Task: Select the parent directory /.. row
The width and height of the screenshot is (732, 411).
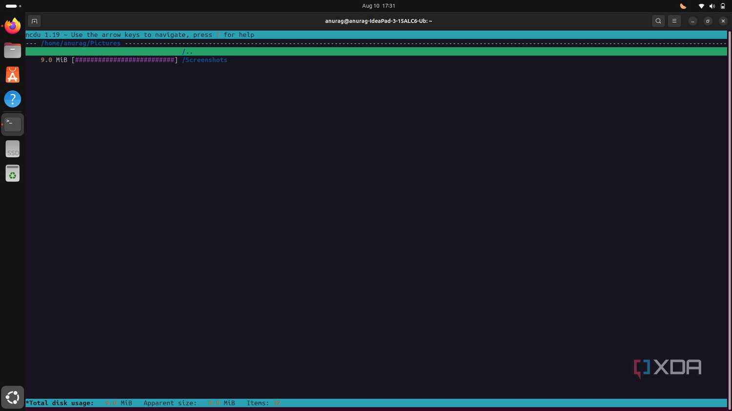Action: [376, 52]
